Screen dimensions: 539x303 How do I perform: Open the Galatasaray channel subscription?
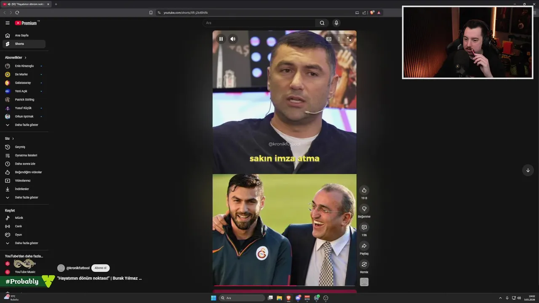tap(24, 83)
